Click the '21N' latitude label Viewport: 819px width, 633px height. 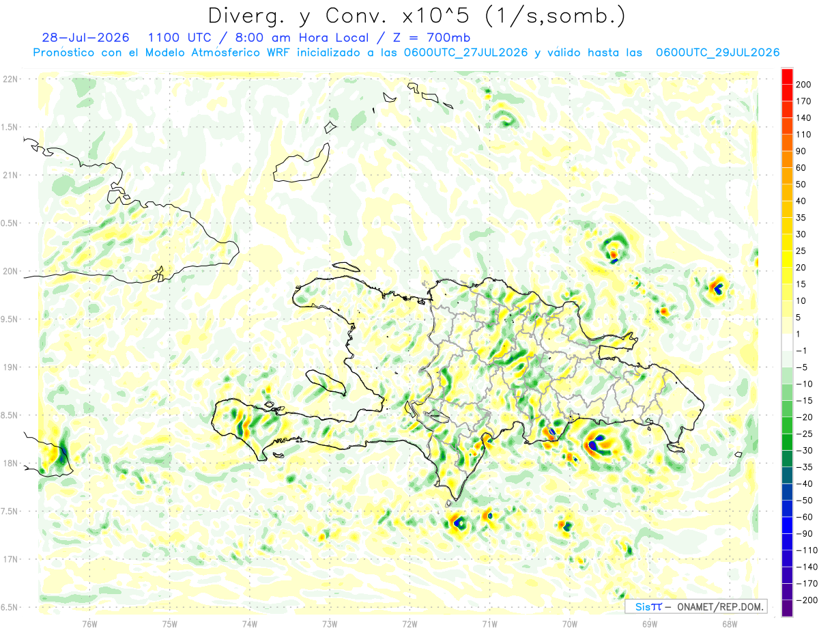coord(10,175)
